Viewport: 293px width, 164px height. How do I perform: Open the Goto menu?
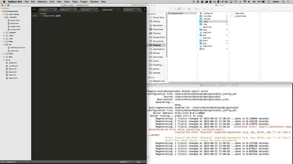(67, 2)
